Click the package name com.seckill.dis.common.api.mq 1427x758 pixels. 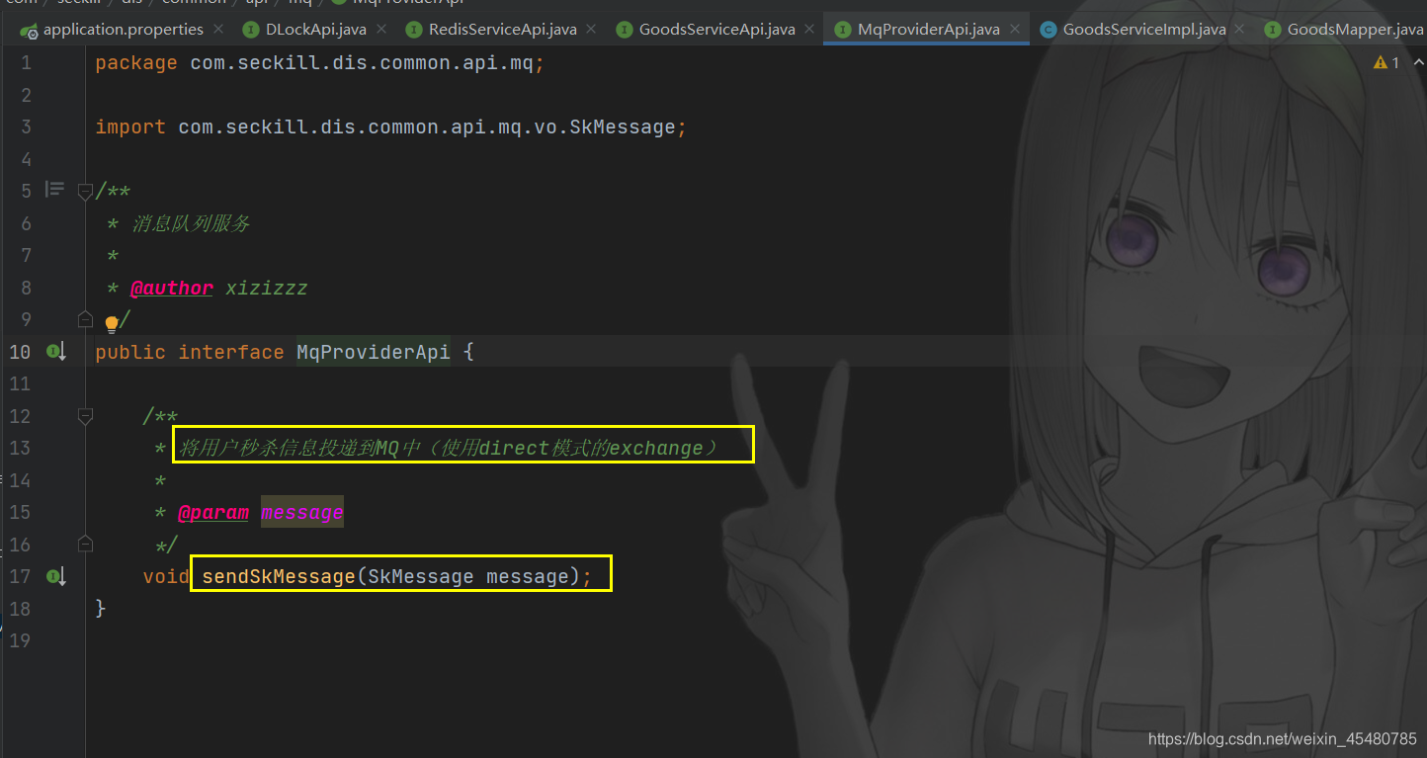tap(362, 63)
